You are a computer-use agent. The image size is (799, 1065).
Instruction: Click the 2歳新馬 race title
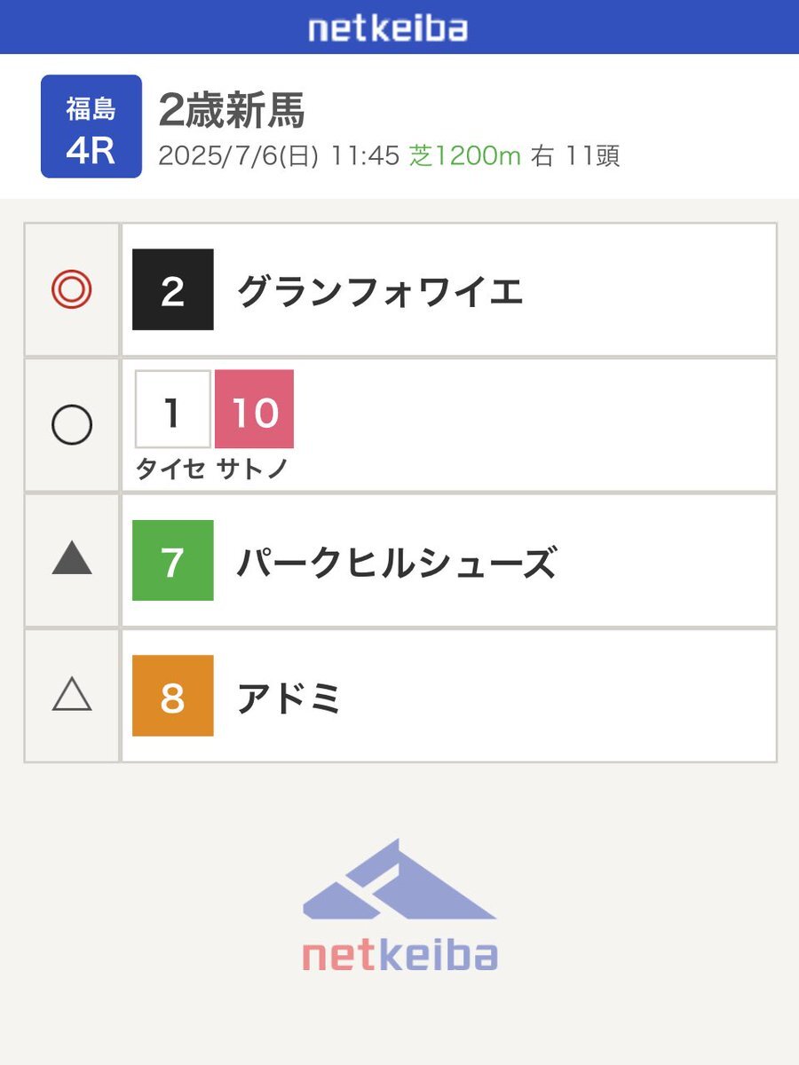point(232,111)
